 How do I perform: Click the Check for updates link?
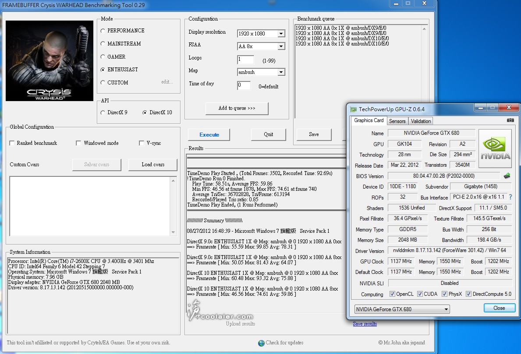284,343
